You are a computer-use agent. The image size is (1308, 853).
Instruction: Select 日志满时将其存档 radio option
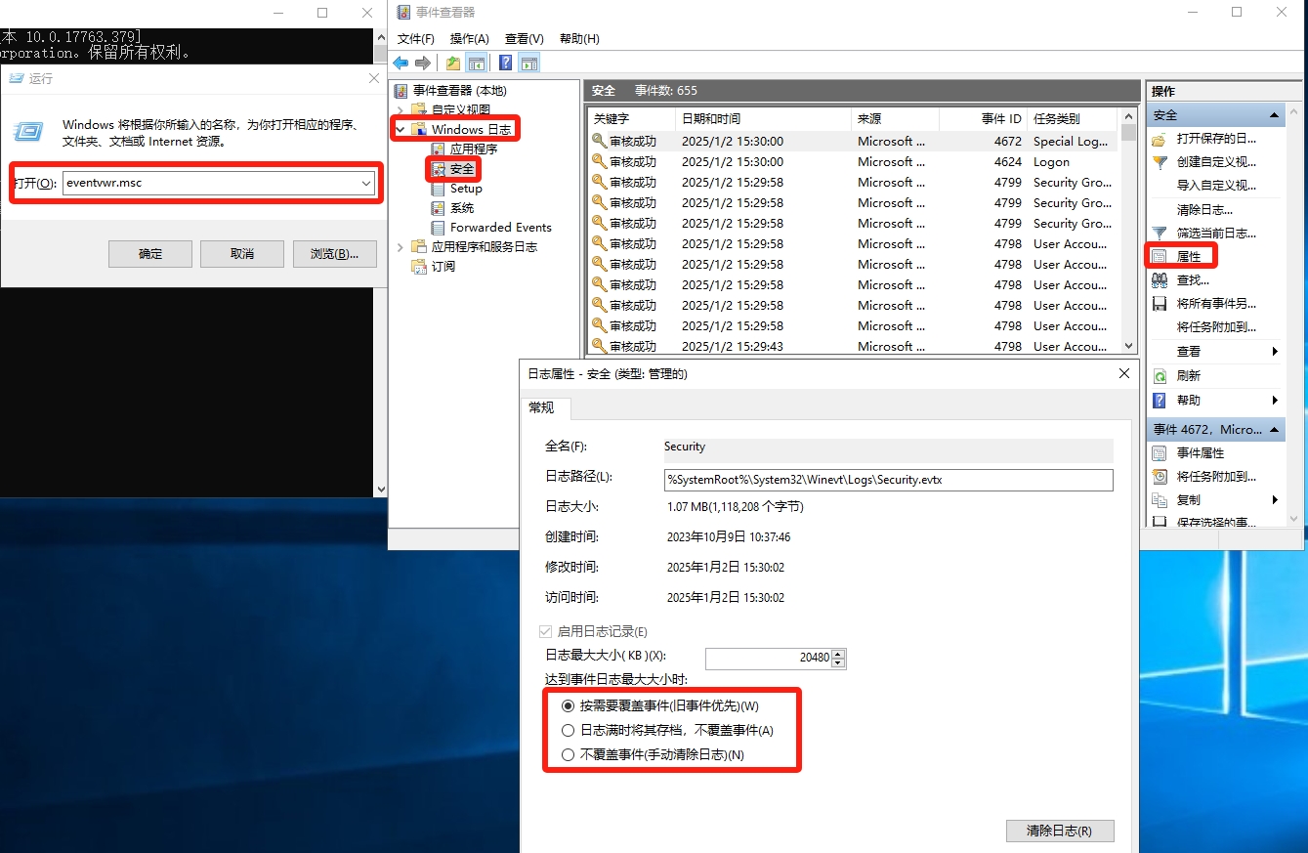click(570, 729)
